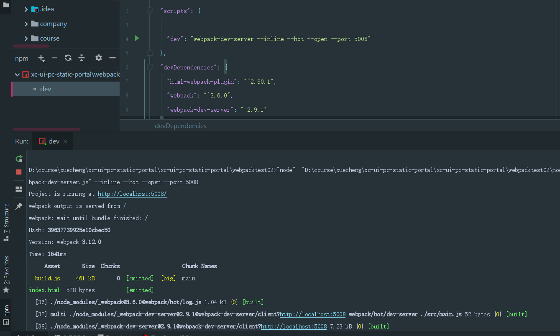Viewport: 560px width, 336px height.
Task: Collapse the devDependencies code block fold
Action: (149, 67)
